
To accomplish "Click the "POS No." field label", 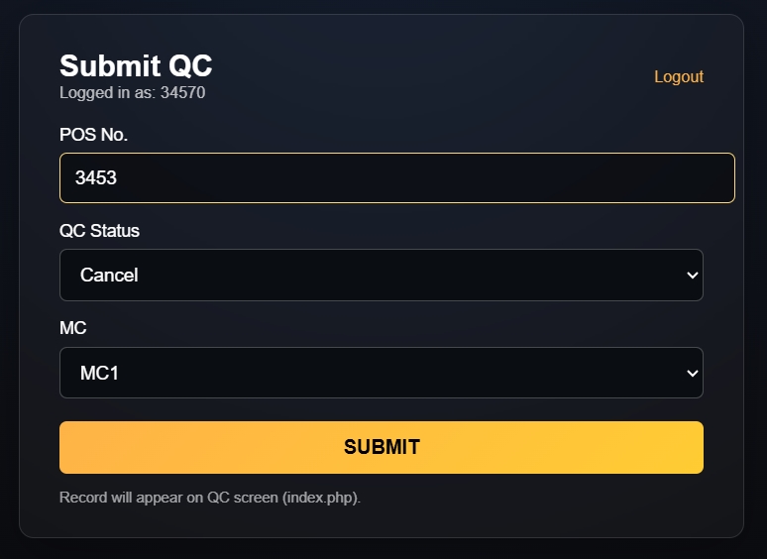I will 93,135.
